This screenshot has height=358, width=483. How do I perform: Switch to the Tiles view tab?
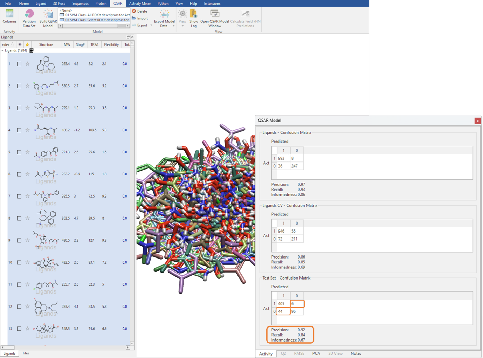point(26,353)
